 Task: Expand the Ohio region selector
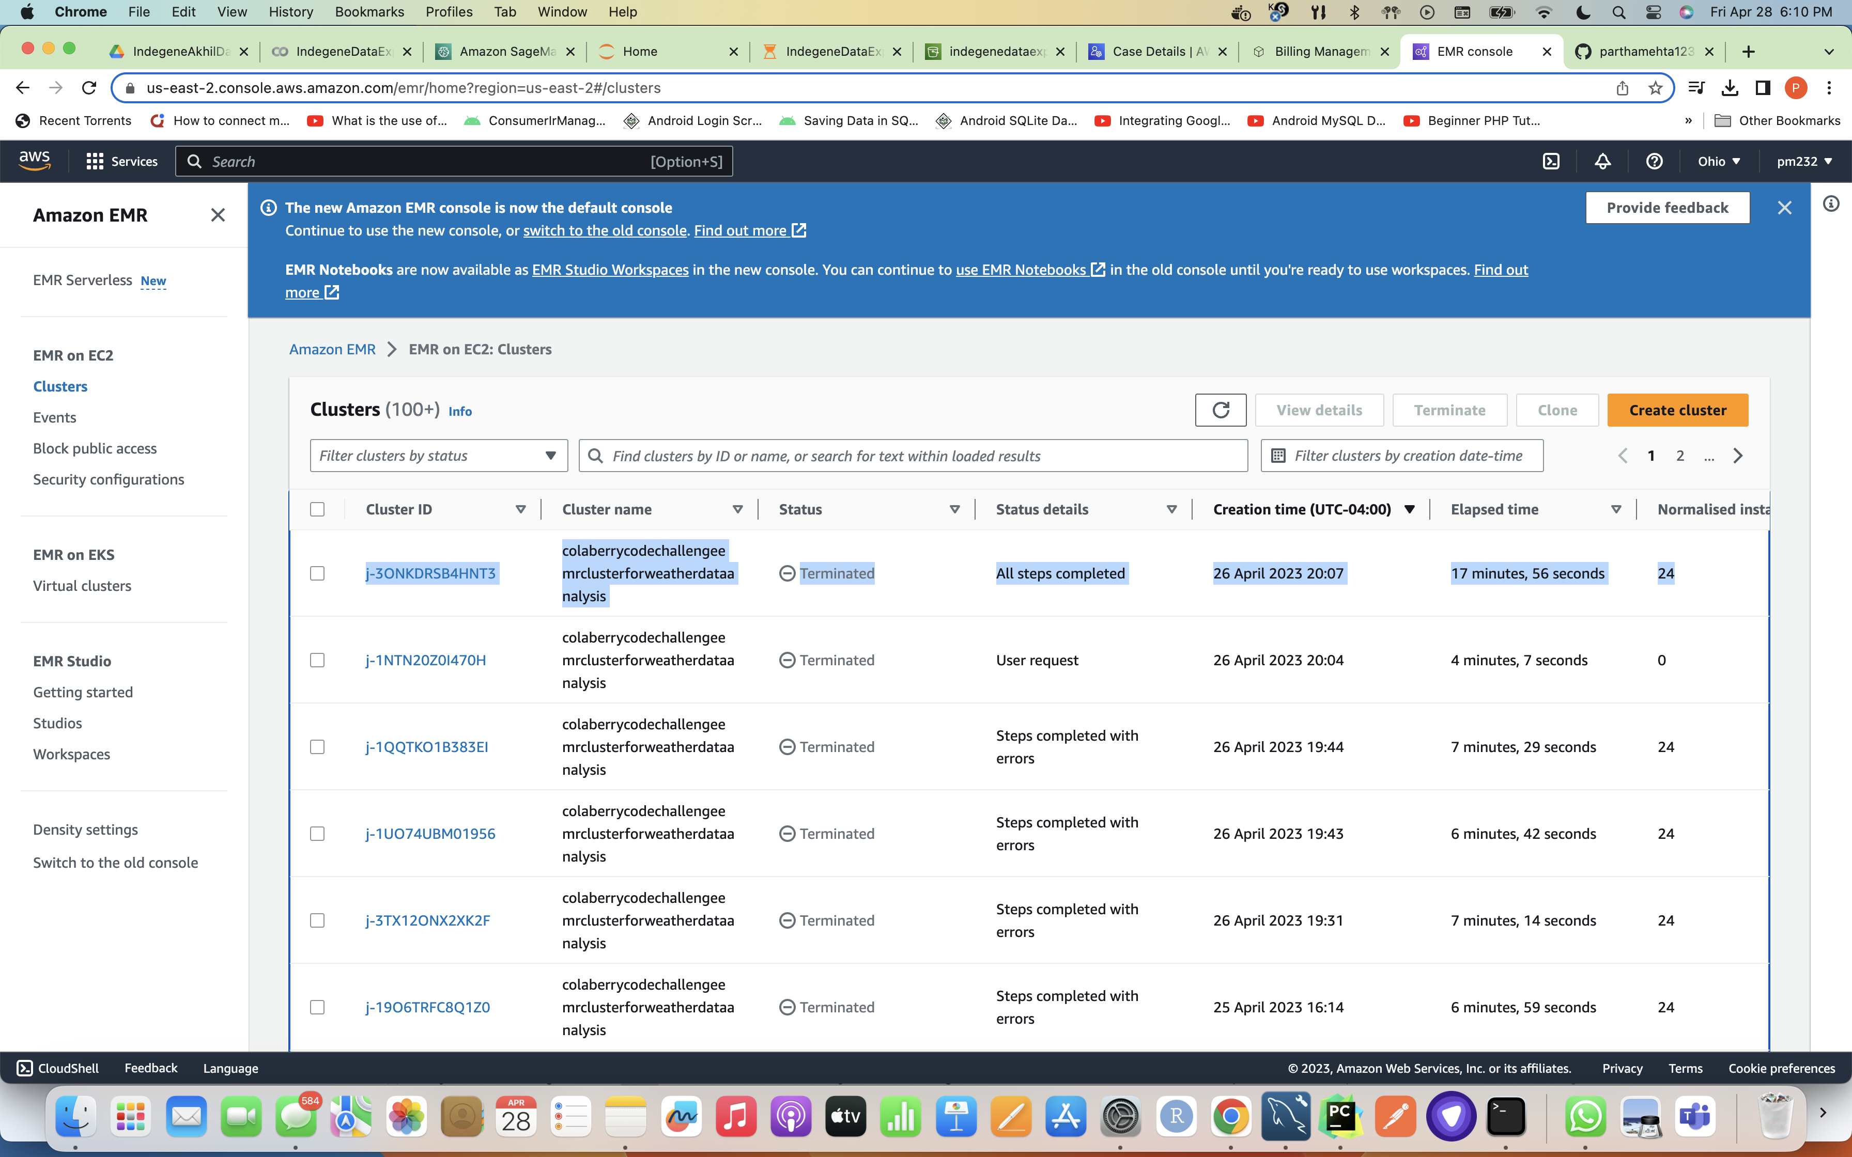click(1719, 162)
